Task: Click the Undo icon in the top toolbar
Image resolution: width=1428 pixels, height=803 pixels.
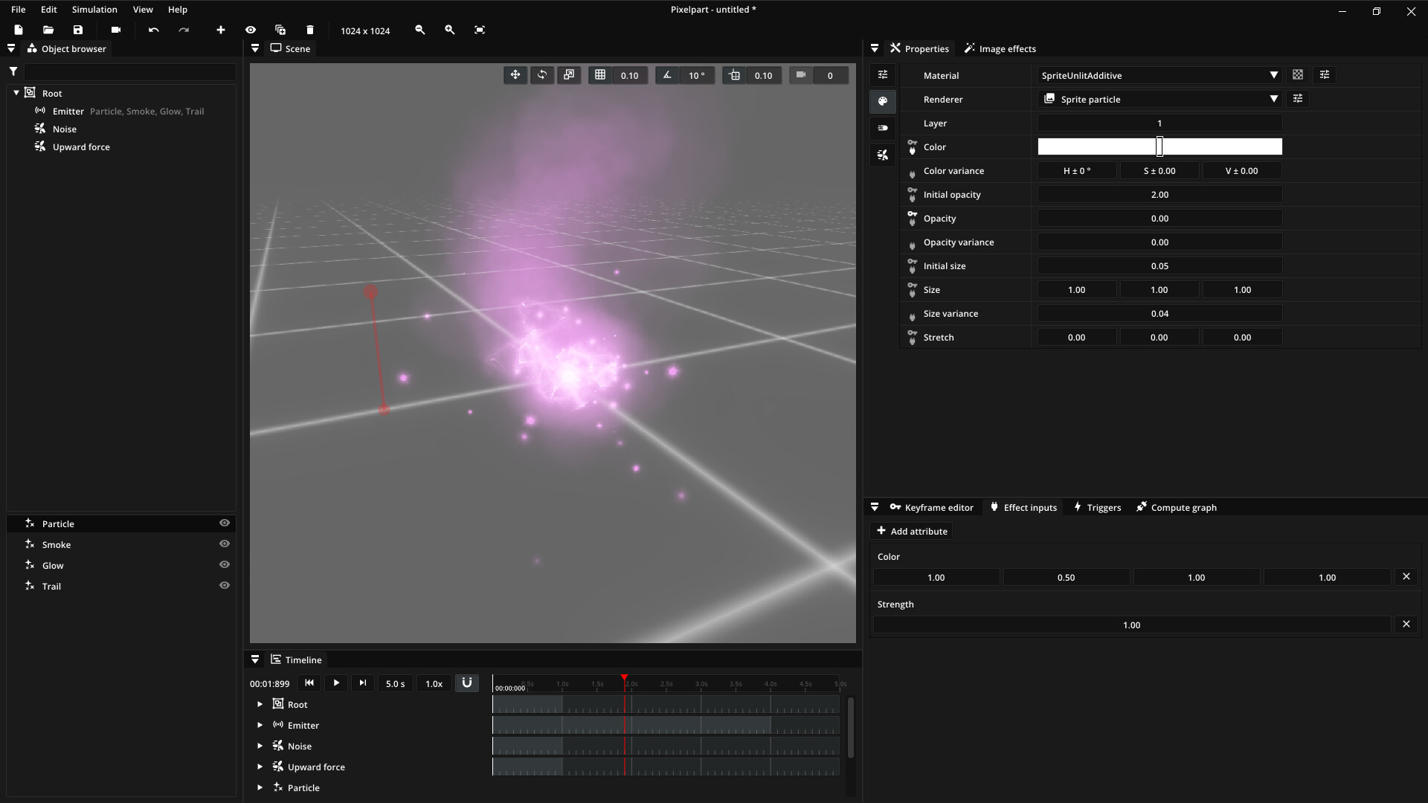Action: click(153, 30)
